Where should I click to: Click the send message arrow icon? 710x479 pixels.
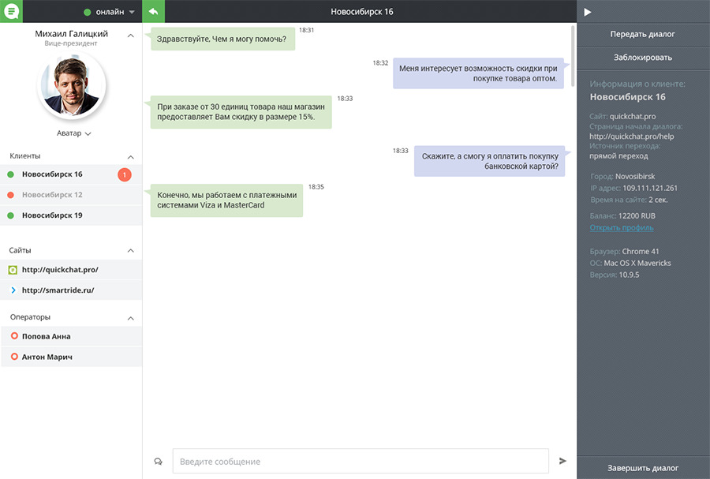point(562,461)
